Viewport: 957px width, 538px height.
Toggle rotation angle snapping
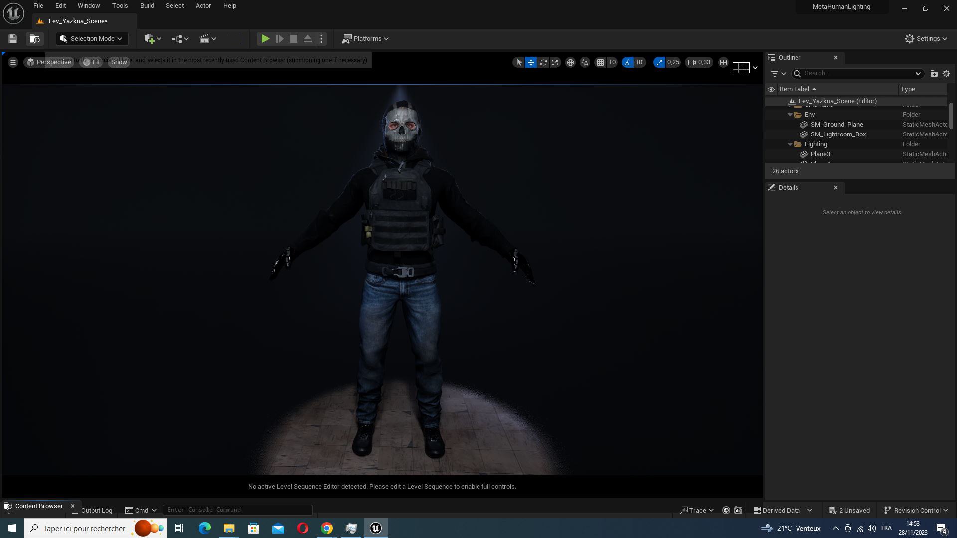point(628,62)
